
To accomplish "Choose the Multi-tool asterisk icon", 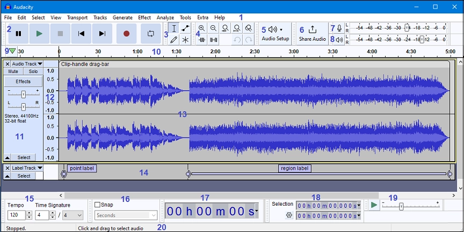I will tap(185, 40).
